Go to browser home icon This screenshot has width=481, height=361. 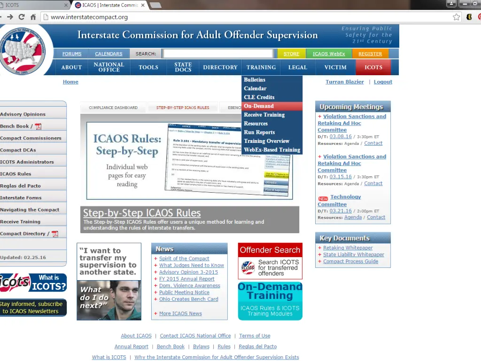click(33, 17)
